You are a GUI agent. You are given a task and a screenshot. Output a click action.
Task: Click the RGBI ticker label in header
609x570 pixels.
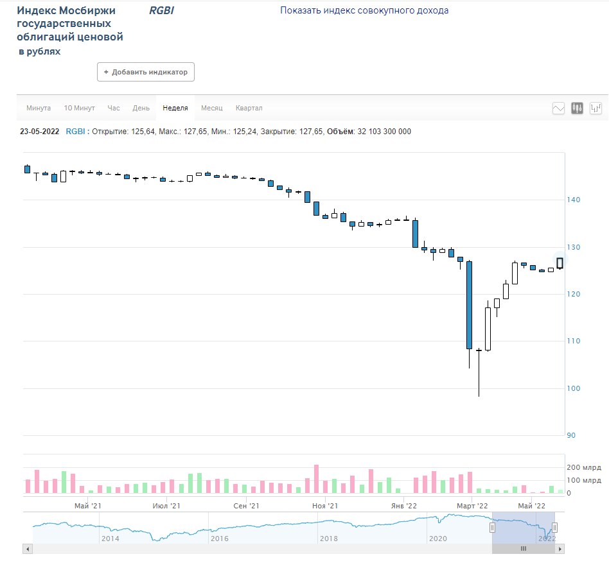point(162,10)
